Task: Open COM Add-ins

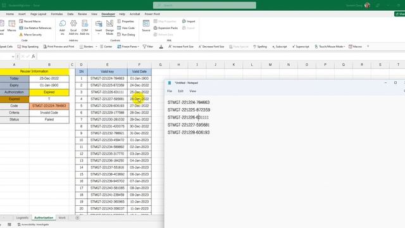Action: [84, 27]
